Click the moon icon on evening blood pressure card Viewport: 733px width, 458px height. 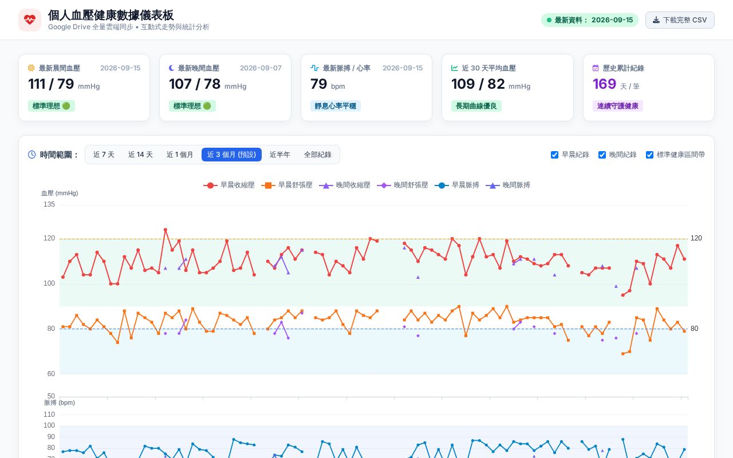point(172,68)
